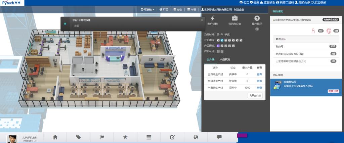Open the chat bubble icon in bottom bar
The image size is (344, 143).
click(219, 137)
